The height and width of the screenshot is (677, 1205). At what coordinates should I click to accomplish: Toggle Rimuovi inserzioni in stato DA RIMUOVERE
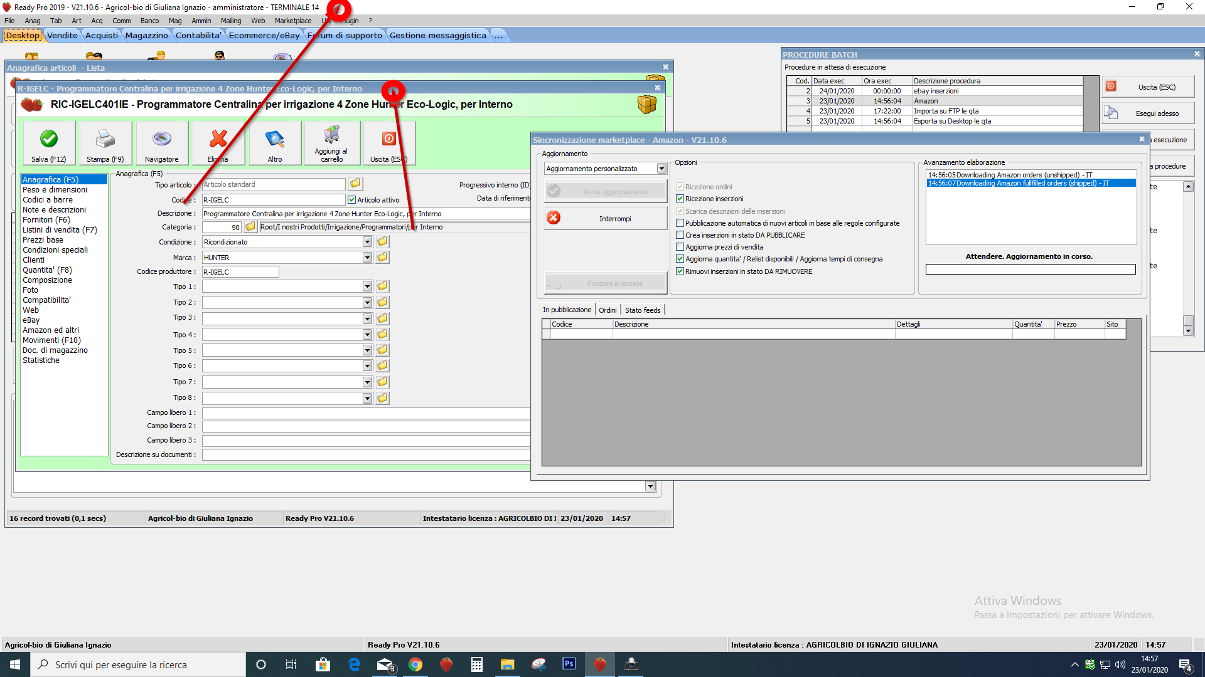click(x=680, y=271)
